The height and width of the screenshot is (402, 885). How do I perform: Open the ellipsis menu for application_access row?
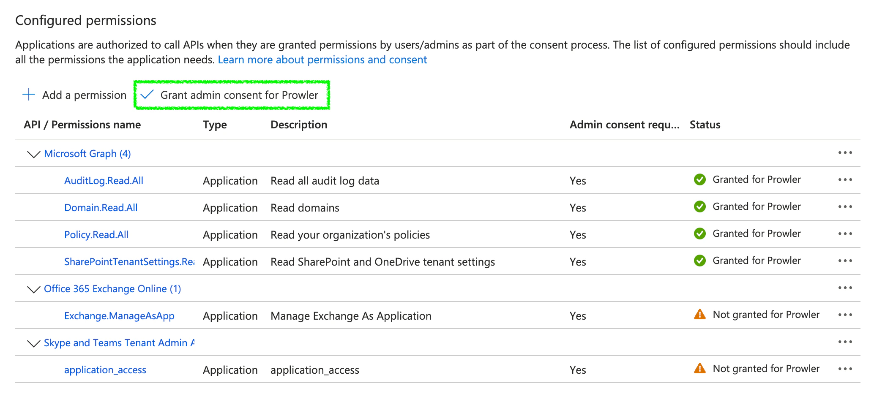click(x=846, y=368)
